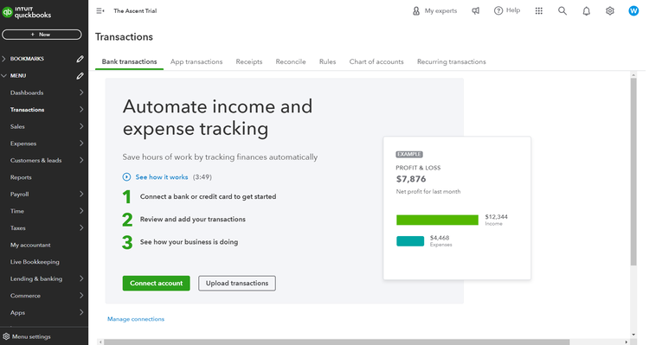Expand Transactions submenu arrow
The height and width of the screenshot is (345, 649).
pos(81,110)
